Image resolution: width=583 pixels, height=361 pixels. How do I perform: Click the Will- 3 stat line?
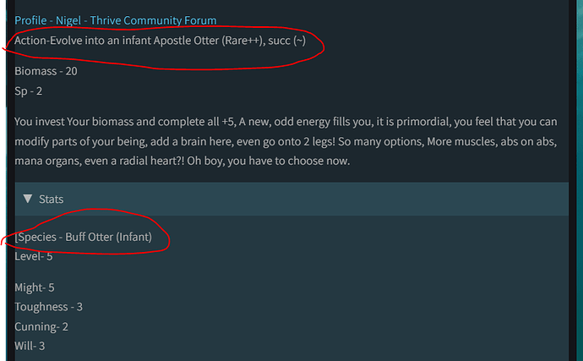click(30, 346)
